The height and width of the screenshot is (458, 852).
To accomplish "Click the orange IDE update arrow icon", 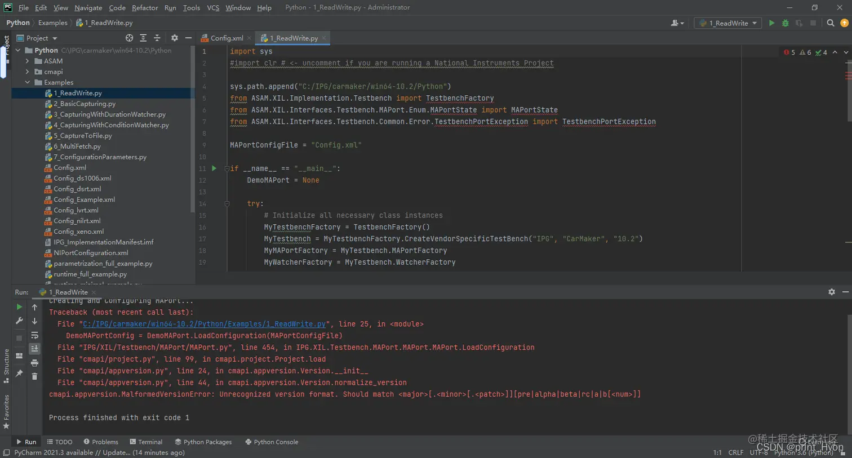I will point(844,23).
